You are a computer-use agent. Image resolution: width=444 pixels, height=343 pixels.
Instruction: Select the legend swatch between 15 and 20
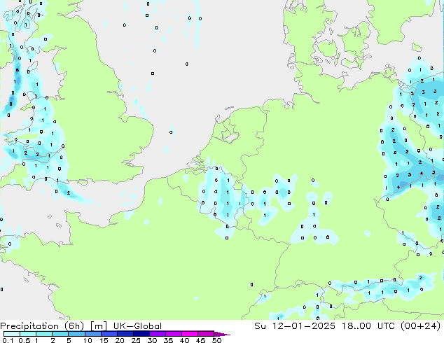(109, 334)
